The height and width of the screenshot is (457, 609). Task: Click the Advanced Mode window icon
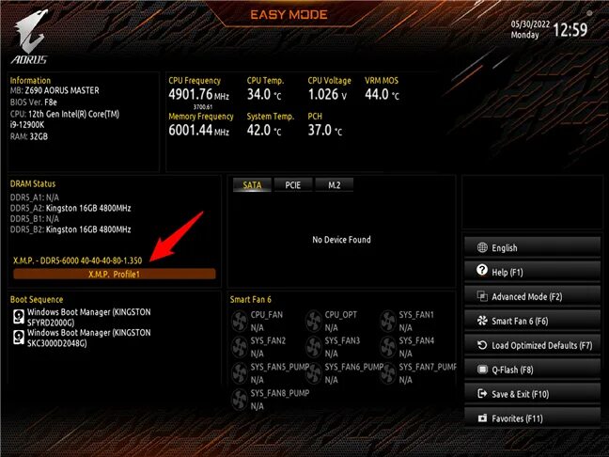[482, 296]
